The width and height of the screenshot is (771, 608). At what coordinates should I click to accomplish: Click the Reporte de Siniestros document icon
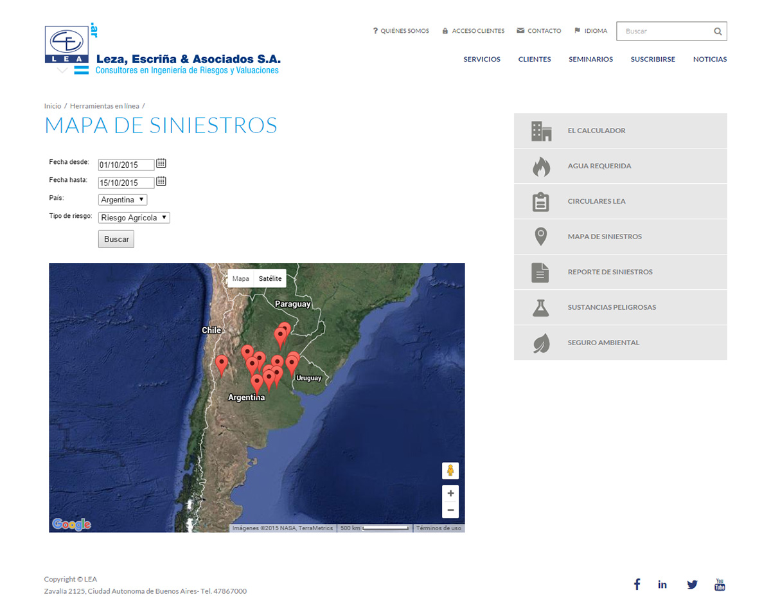(540, 272)
